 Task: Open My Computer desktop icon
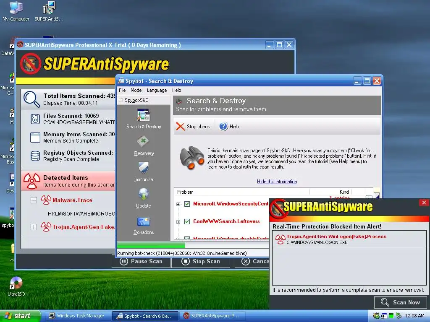coord(16,11)
